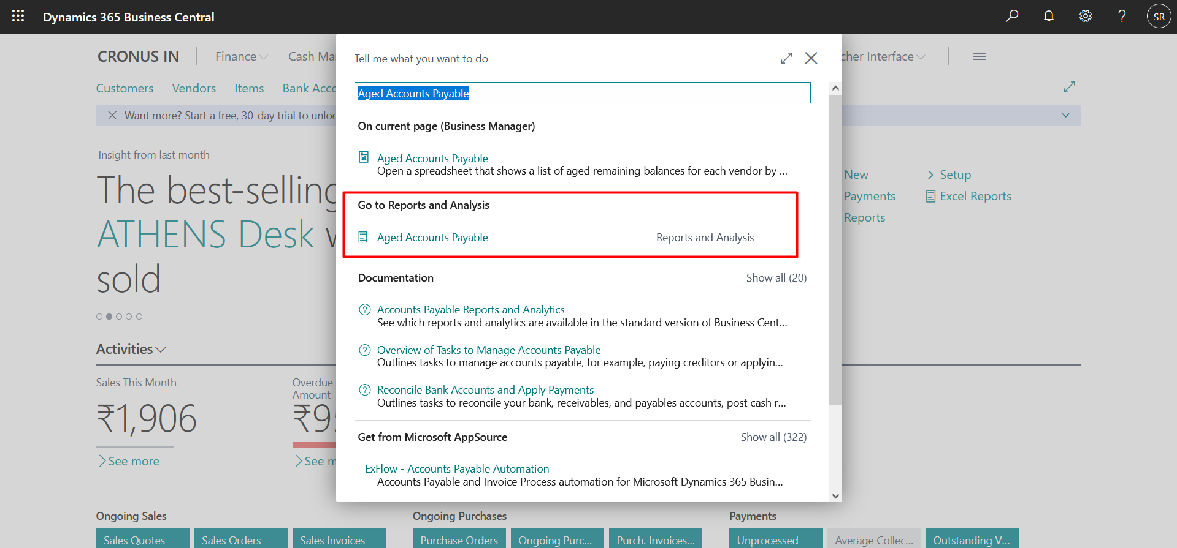The width and height of the screenshot is (1177, 548).
Task: Click the down arrow of results scrollbar
Action: pyautogui.click(x=835, y=496)
